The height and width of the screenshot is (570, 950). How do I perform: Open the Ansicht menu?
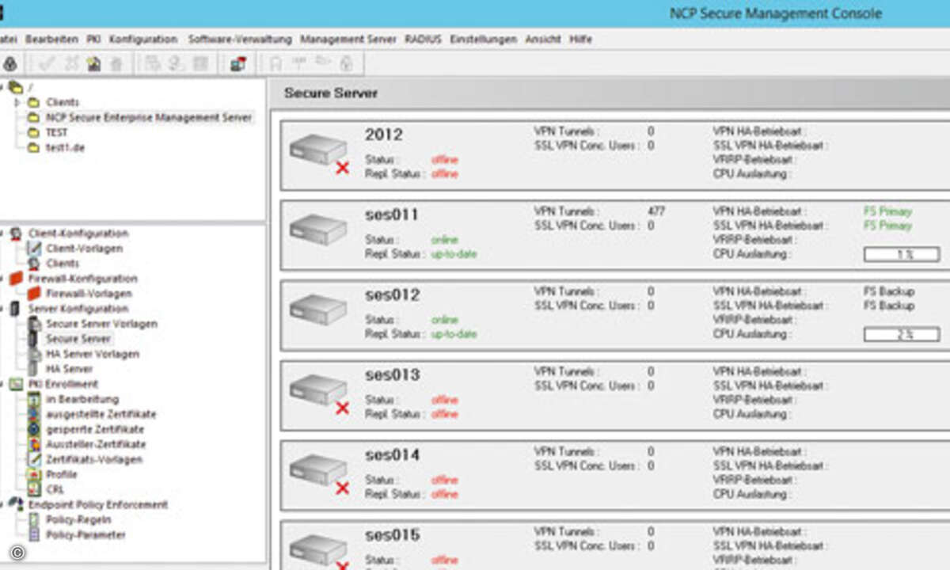tap(543, 39)
